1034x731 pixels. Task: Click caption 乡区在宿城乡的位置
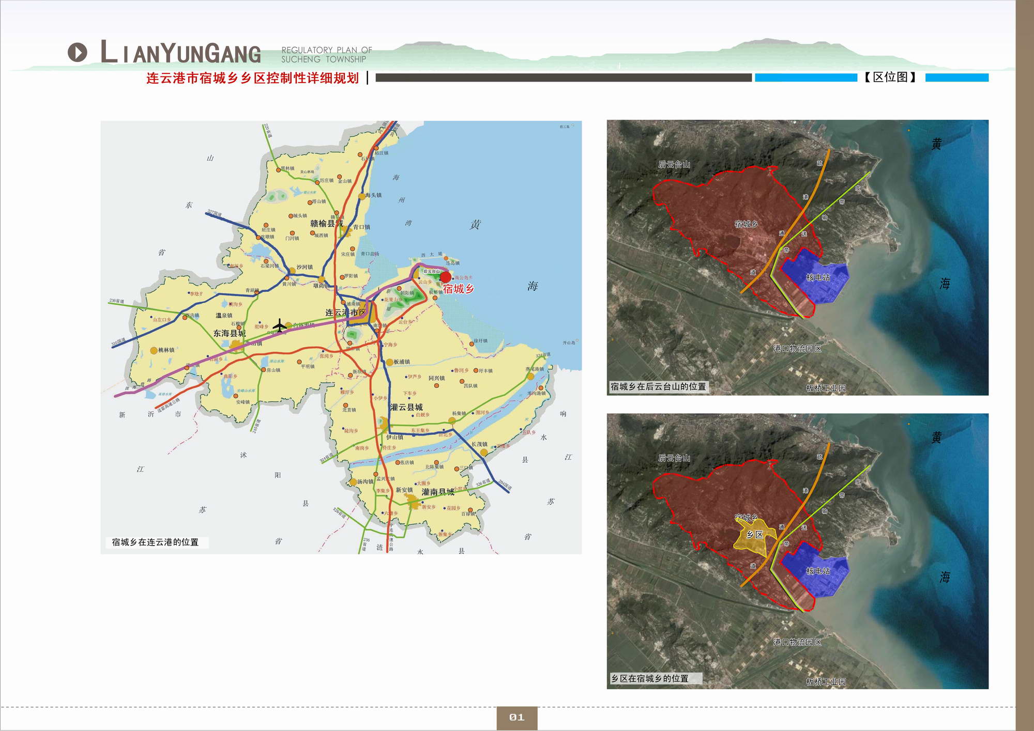coord(650,678)
